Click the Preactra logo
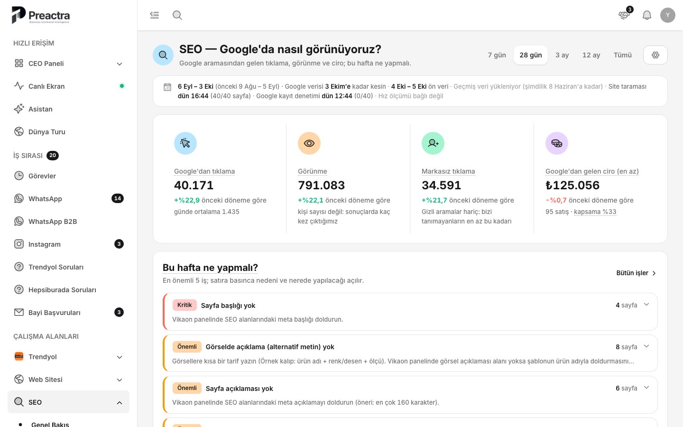 [x=41, y=15]
